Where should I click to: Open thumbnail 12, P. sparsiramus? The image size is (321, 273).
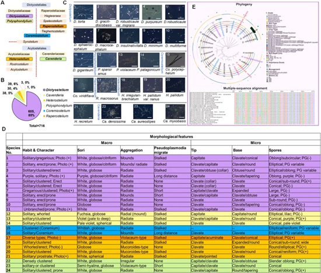pos(106,60)
